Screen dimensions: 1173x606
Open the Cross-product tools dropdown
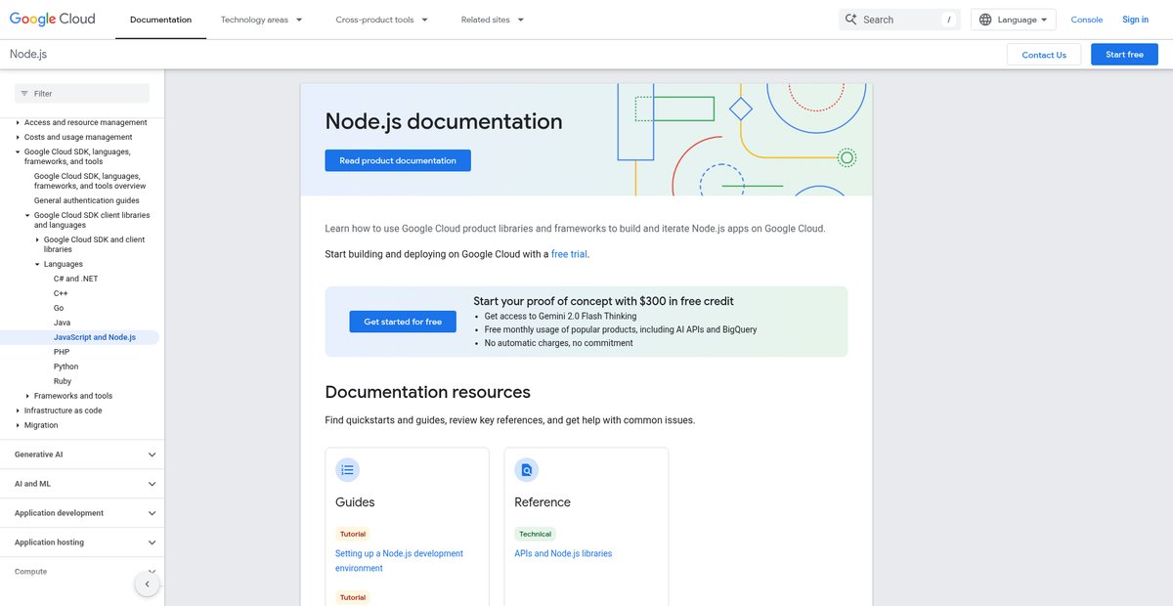381,20
